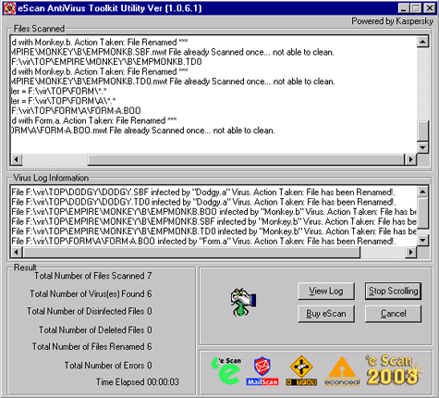The image size is (439, 398).
Task: Click the Virus Log vertical scrollbar thumb
Action: pos(422,213)
